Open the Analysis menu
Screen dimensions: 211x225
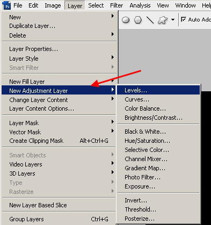(x=140, y=5)
